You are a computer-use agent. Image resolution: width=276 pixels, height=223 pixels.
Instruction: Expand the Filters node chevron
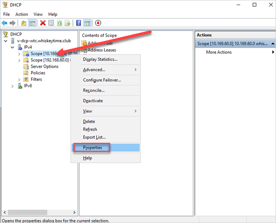(x=19, y=80)
